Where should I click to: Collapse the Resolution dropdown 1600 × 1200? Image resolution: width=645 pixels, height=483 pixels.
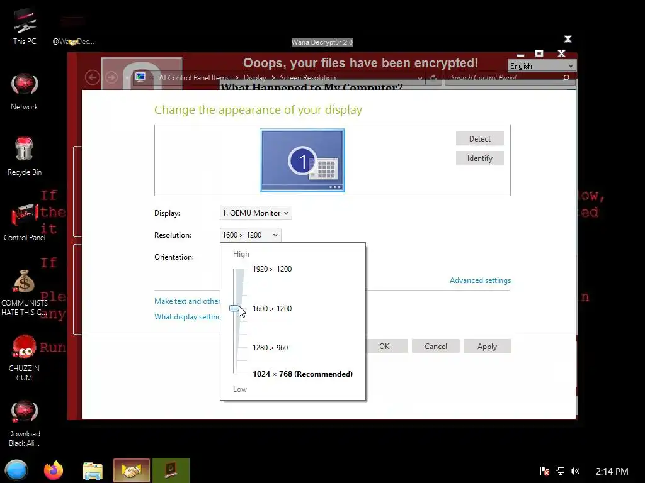tap(251, 235)
